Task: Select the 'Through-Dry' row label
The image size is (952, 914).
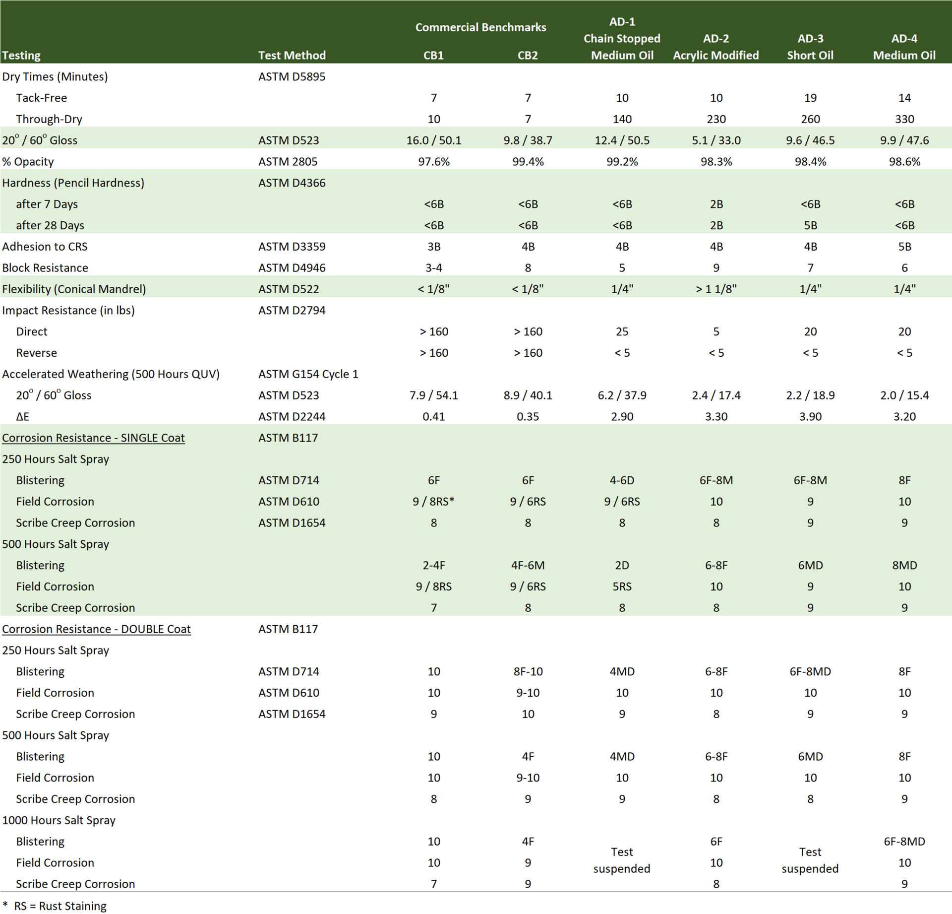Action: [x=49, y=120]
